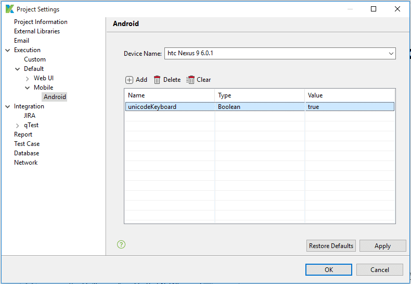
Task: Expand the Web UI tree node
Action: 27,79
